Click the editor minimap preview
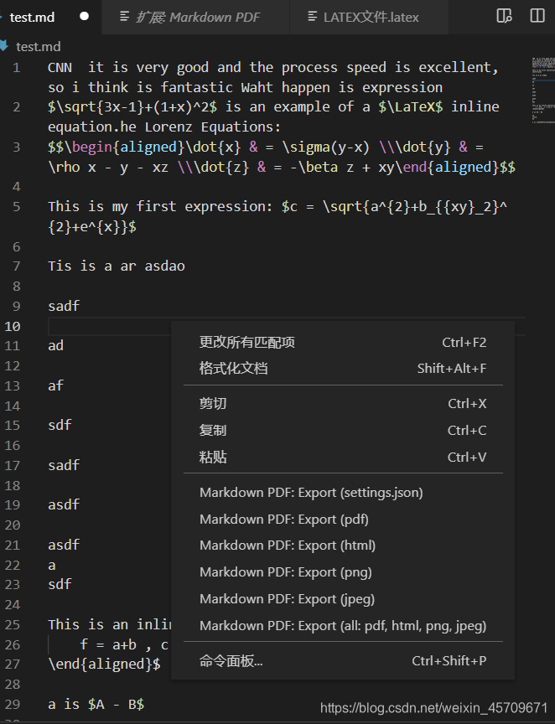 click(x=543, y=90)
